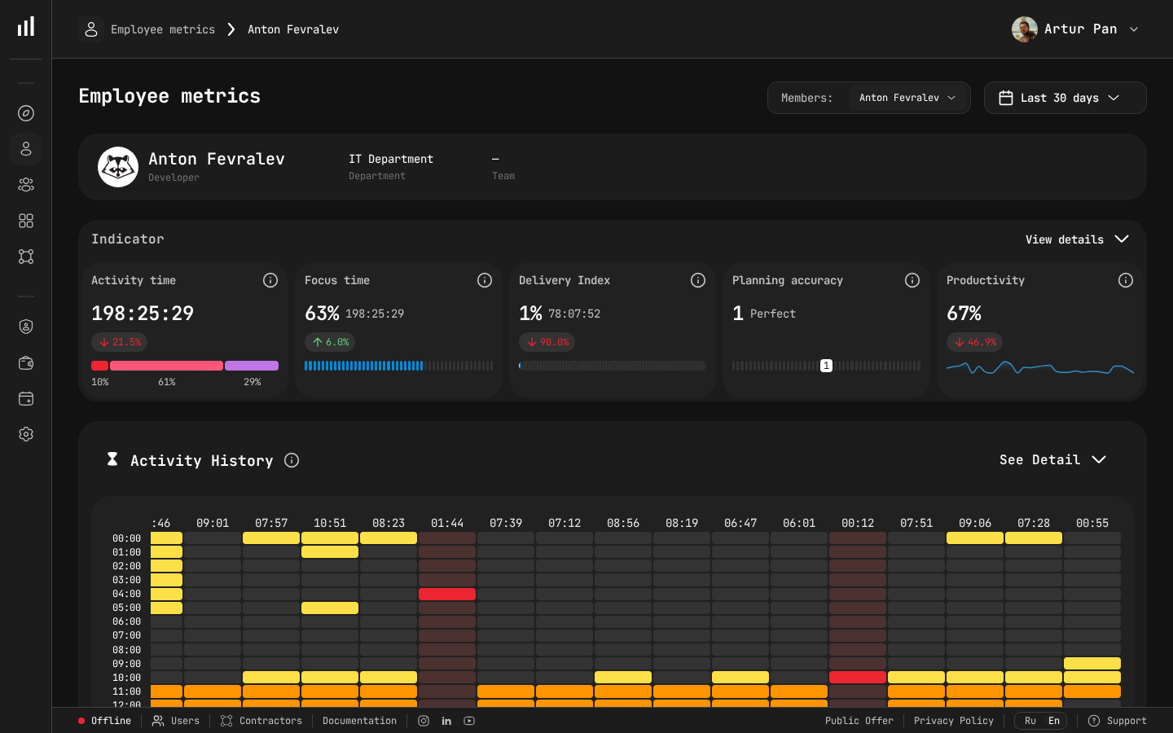
Task: Click Employee metrics in the breadcrumb
Action: tap(163, 29)
